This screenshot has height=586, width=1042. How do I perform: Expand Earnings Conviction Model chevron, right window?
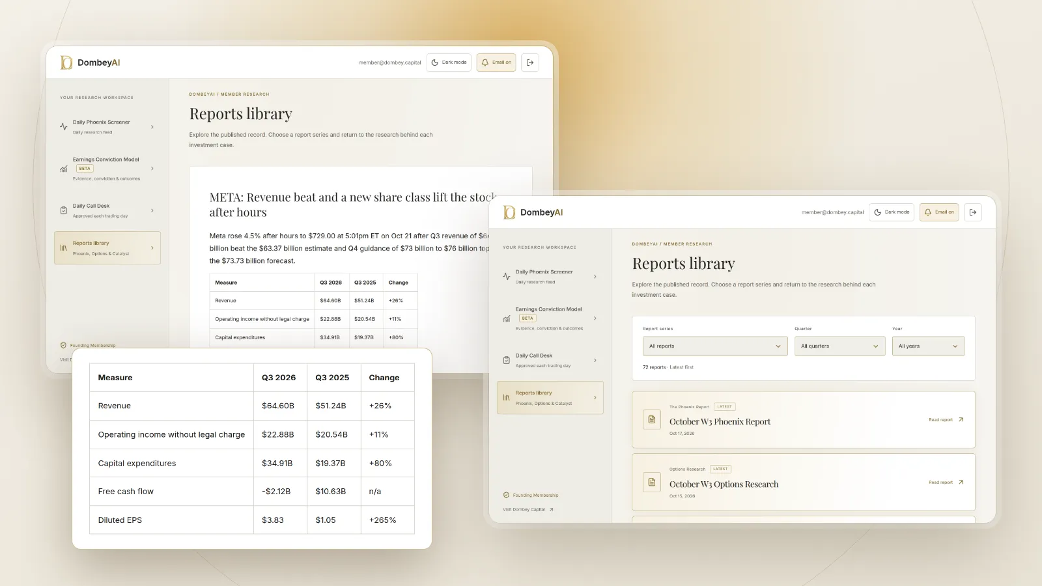point(595,318)
